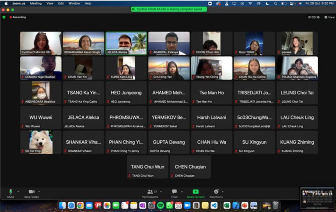Screen dimensions: 336x212
Task: Open Spotify from the dock
Action: (x=160, y=205)
